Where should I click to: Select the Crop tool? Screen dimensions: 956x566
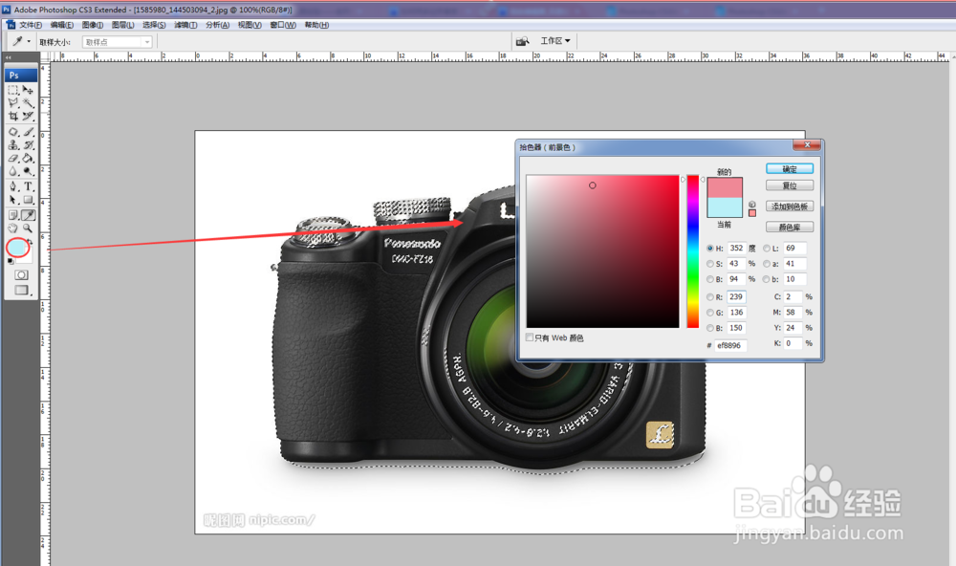pos(13,116)
